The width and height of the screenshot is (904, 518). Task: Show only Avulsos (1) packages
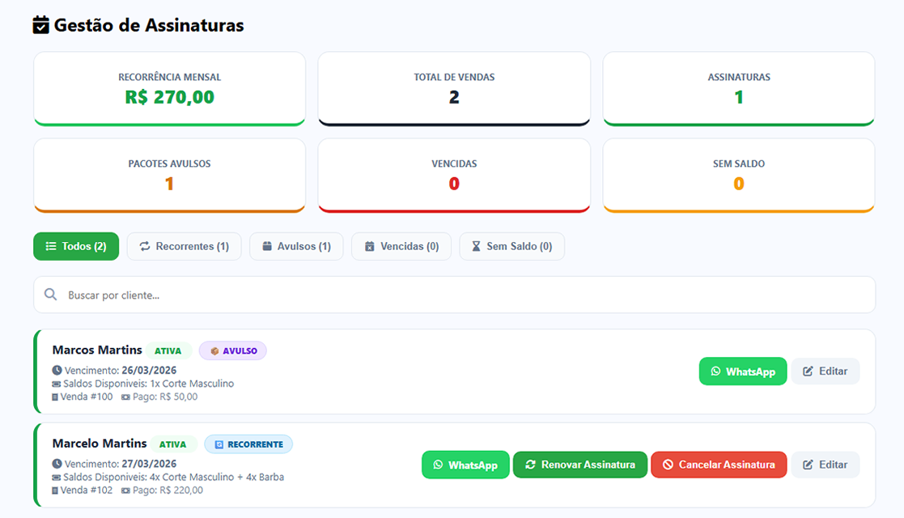click(296, 246)
